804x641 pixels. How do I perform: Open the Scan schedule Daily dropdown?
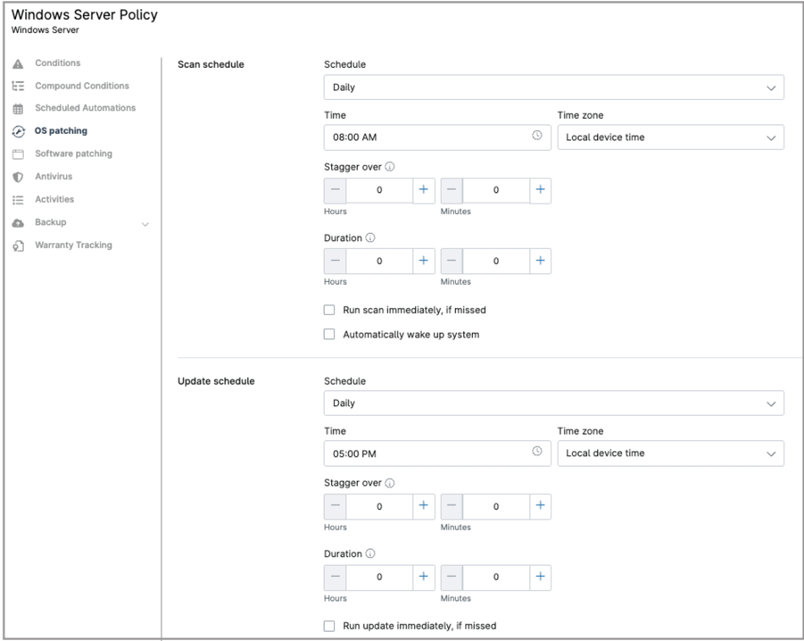pos(554,87)
